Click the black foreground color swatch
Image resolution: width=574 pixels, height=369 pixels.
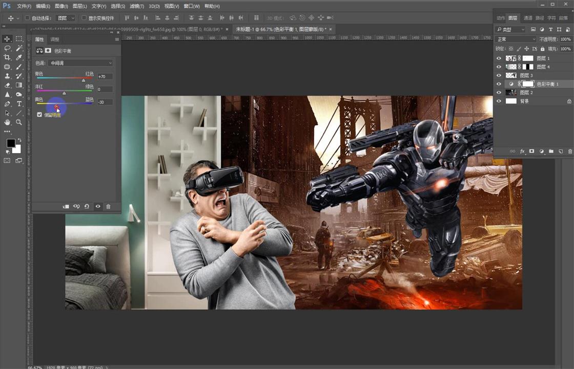click(10, 143)
